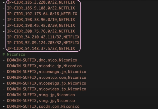Click the IP-CIDR 185.2.220.0/22 NETFLIX line
Viewport: 158px width, 109px height.
pos(41,2)
